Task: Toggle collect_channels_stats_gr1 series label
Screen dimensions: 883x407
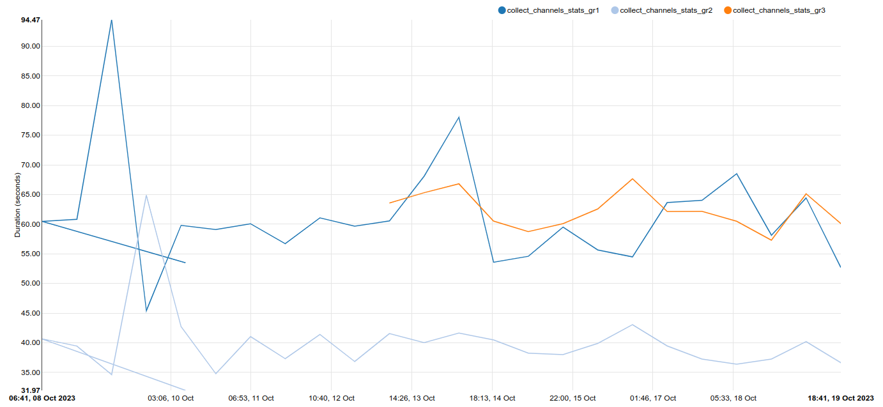Action: click(x=553, y=10)
